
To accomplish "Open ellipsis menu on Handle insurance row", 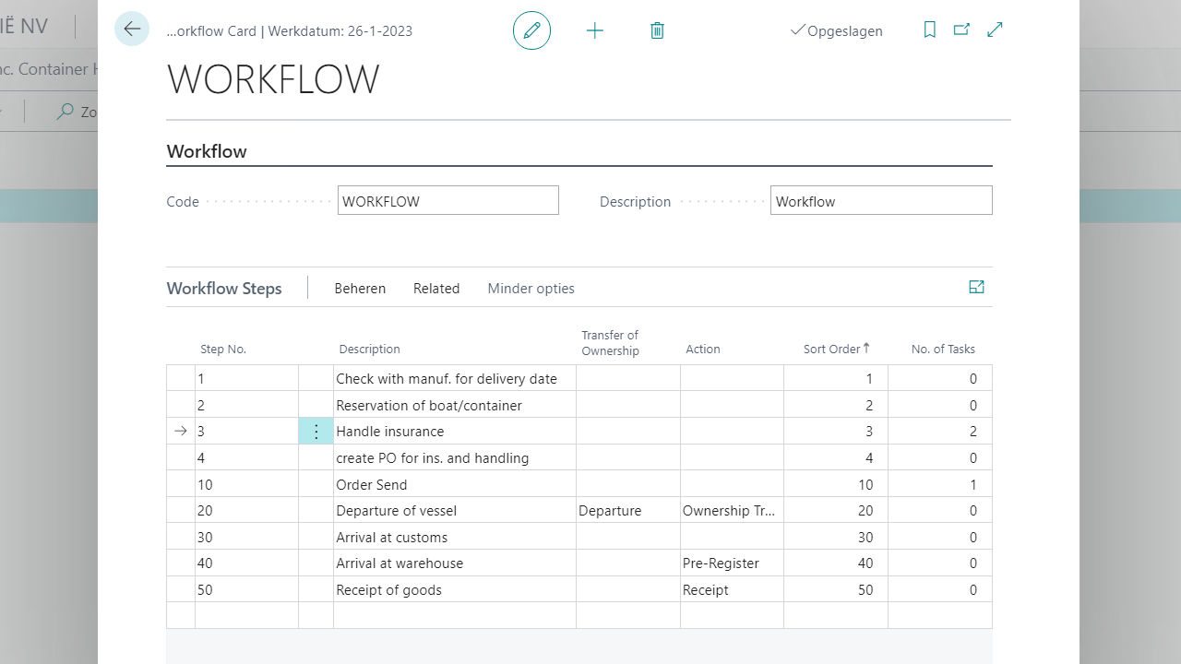I will pos(316,431).
